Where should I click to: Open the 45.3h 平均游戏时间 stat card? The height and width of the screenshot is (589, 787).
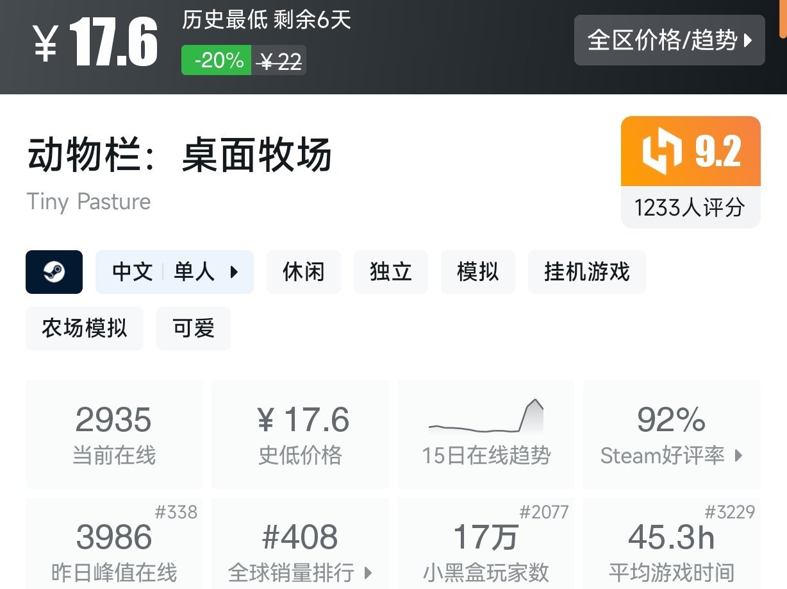coord(672,543)
